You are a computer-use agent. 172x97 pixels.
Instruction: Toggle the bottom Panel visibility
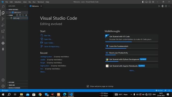[x=146, y=2]
